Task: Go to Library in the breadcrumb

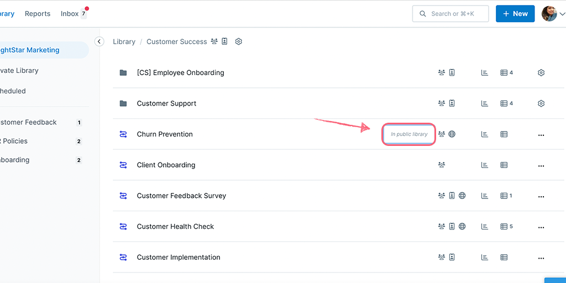Action: (x=124, y=41)
